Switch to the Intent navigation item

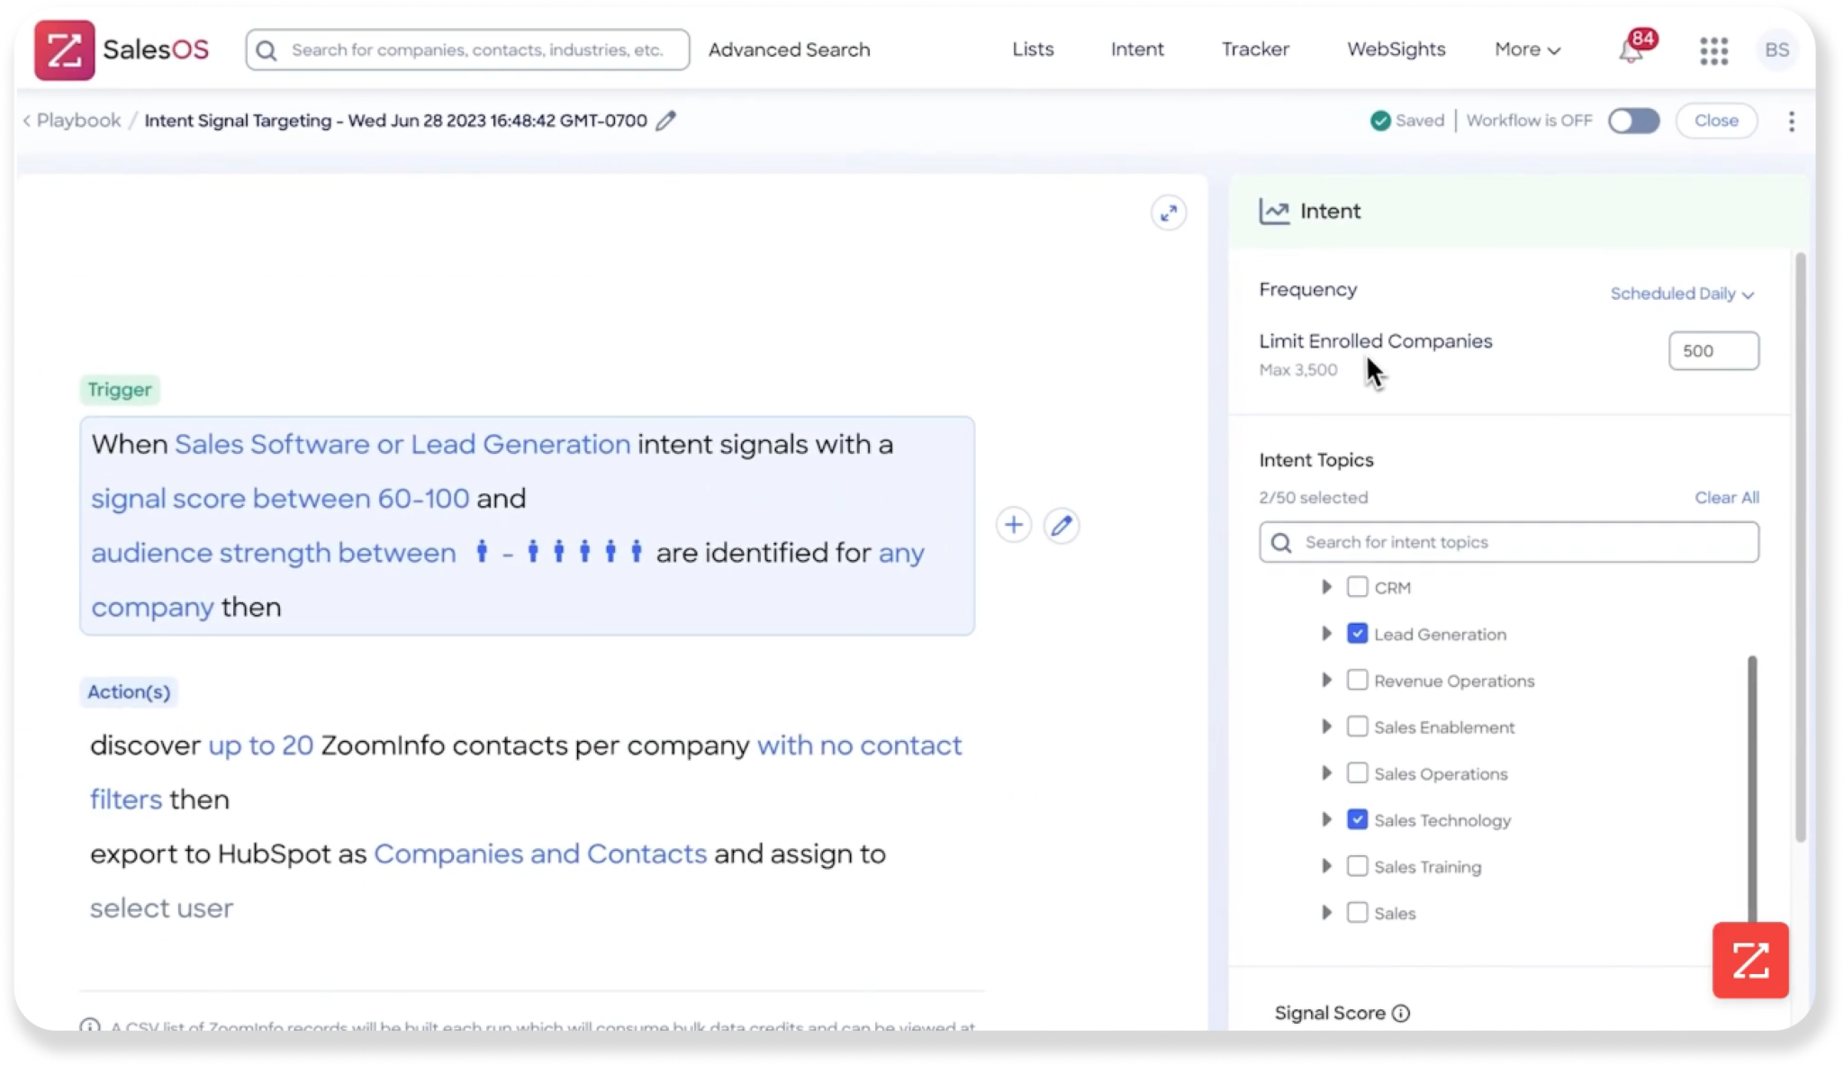[1137, 50]
